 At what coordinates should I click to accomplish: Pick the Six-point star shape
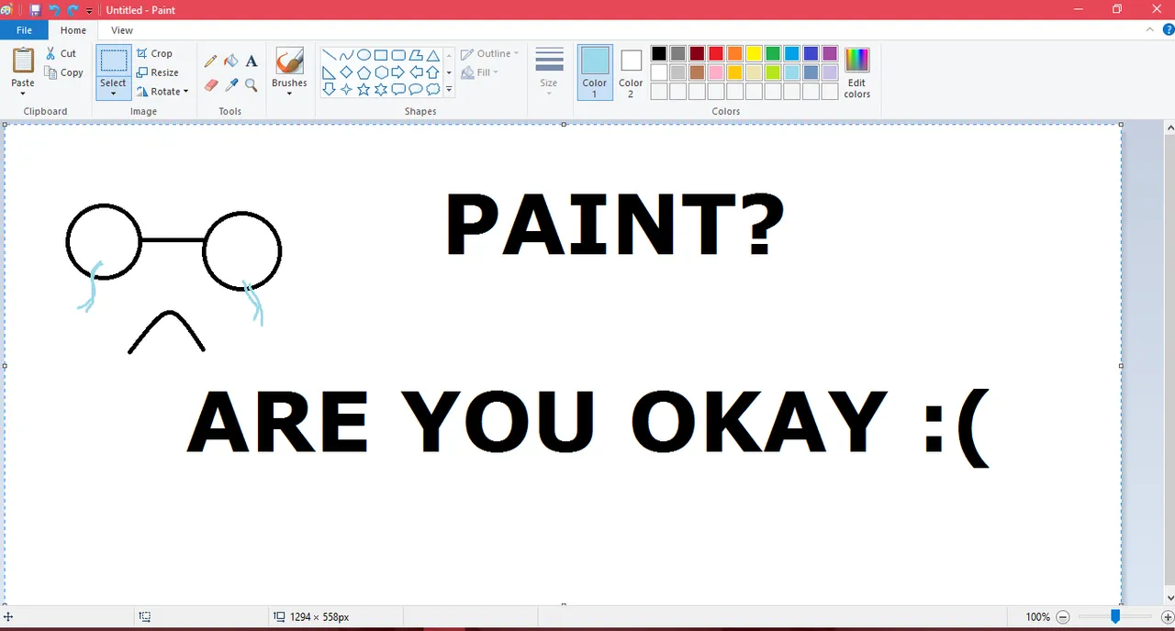click(381, 90)
